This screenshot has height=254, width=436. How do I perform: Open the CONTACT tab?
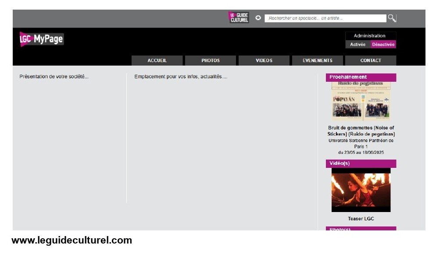[x=371, y=60]
